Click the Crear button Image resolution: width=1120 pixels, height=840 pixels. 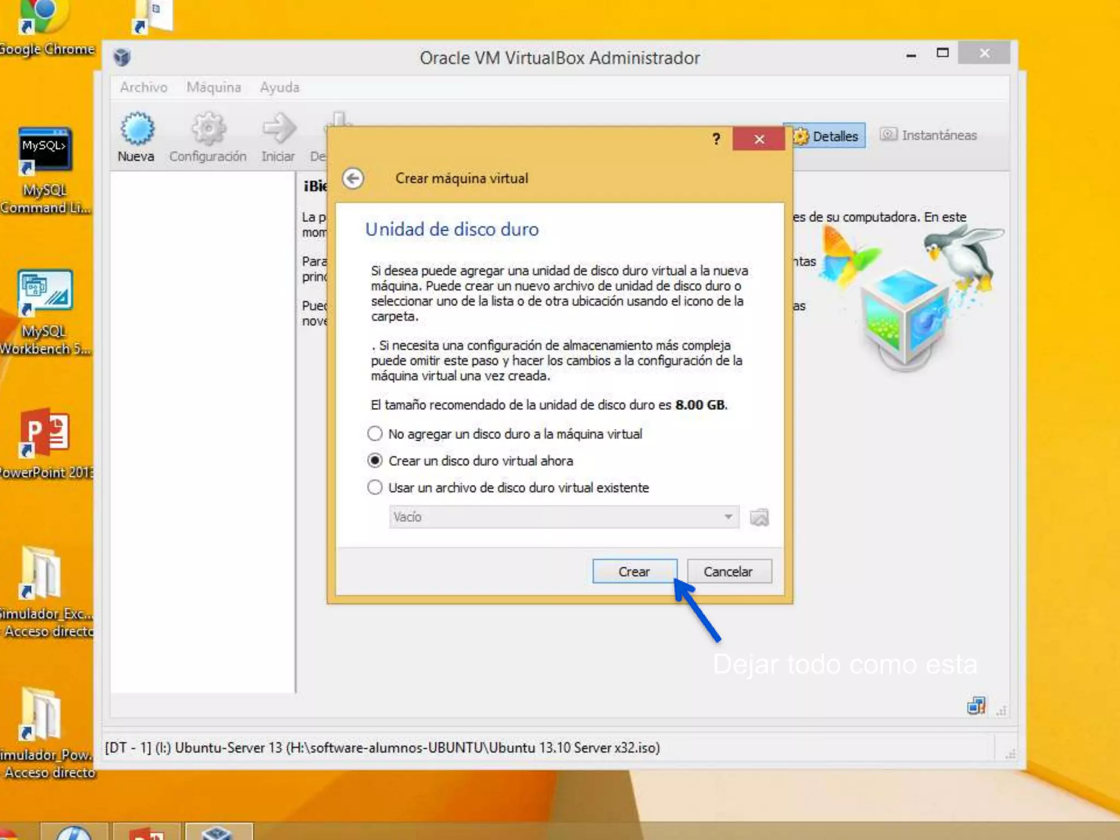click(x=634, y=571)
